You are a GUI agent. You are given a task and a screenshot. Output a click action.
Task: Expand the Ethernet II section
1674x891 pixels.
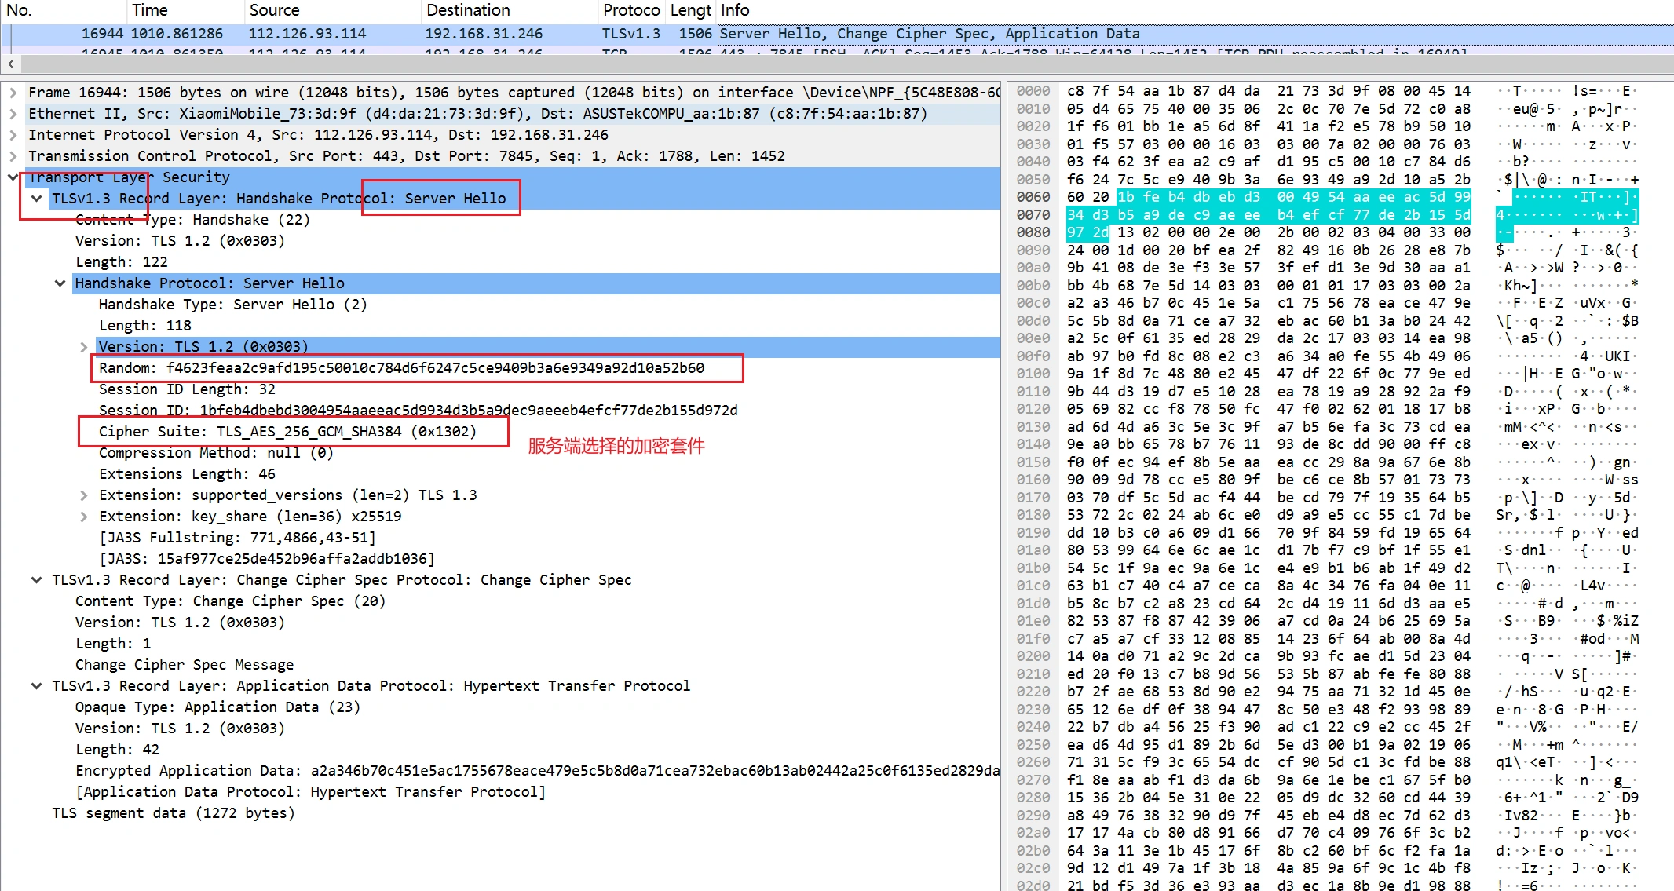pyautogui.click(x=13, y=114)
